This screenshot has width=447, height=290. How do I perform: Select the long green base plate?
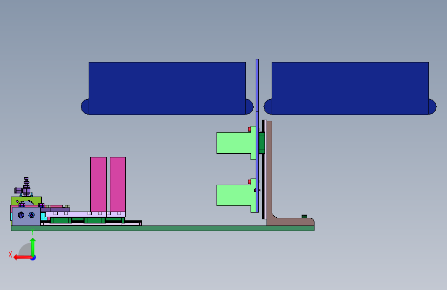pyautogui.click(x=162, y=229)
